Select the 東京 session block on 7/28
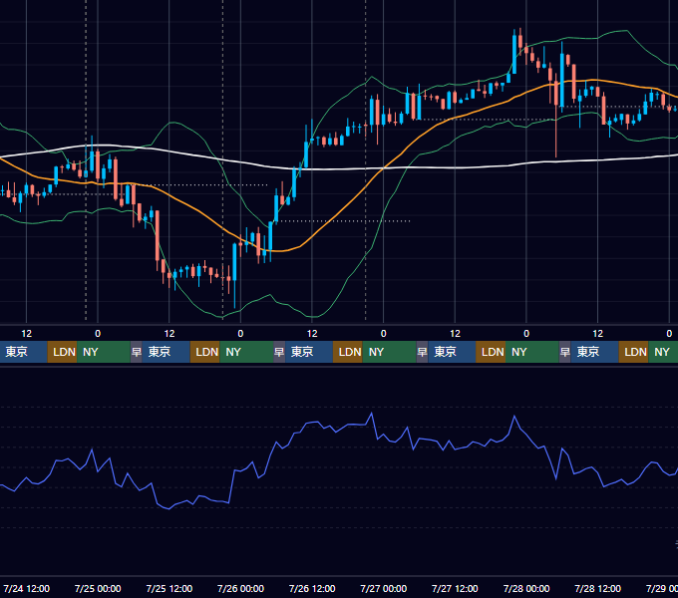 point(594,352)
